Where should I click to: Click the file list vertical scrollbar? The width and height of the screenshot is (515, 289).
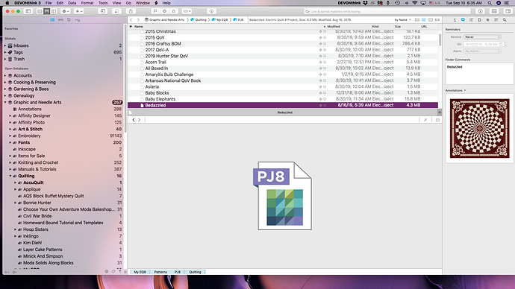tap(440, 39)
